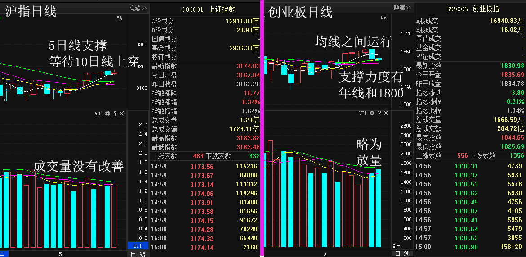The image size is (526, 257).
Task: Select the blue 0.1 volume scale box
Action: click(x=137, y=246)
